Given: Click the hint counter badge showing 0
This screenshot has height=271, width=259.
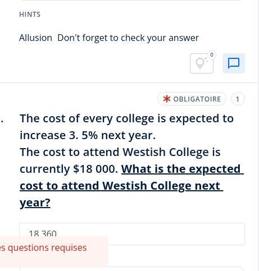Looking at the screenshot, I should [212, 55].
